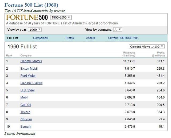The image size is (171, 138).
Task: View the General Electric company page
Action: [31, 83]
